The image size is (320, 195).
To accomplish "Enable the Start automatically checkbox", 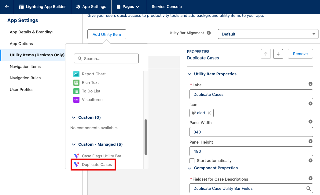I will click(192, 161).
